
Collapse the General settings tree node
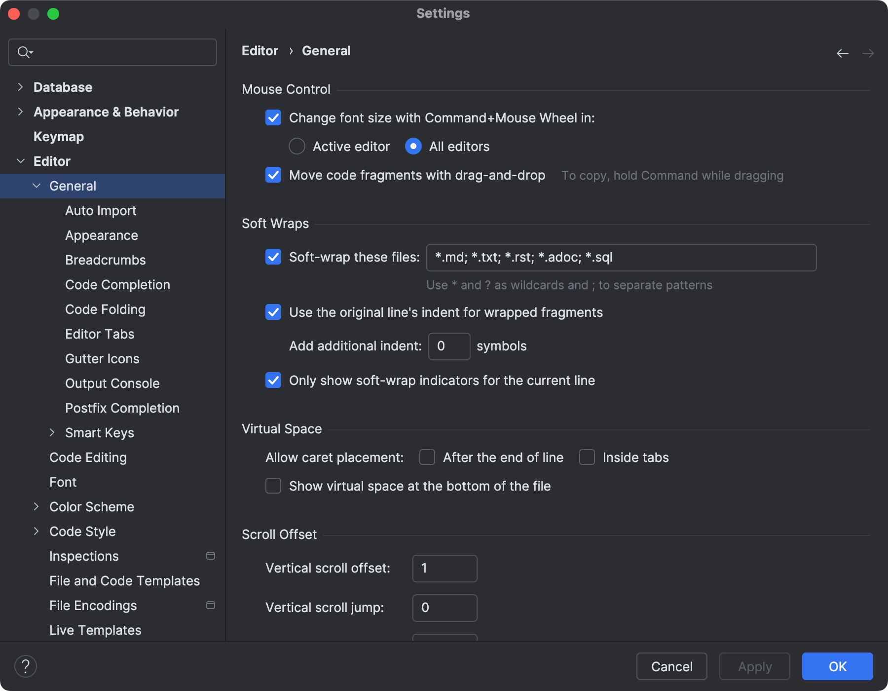point(37,186)
